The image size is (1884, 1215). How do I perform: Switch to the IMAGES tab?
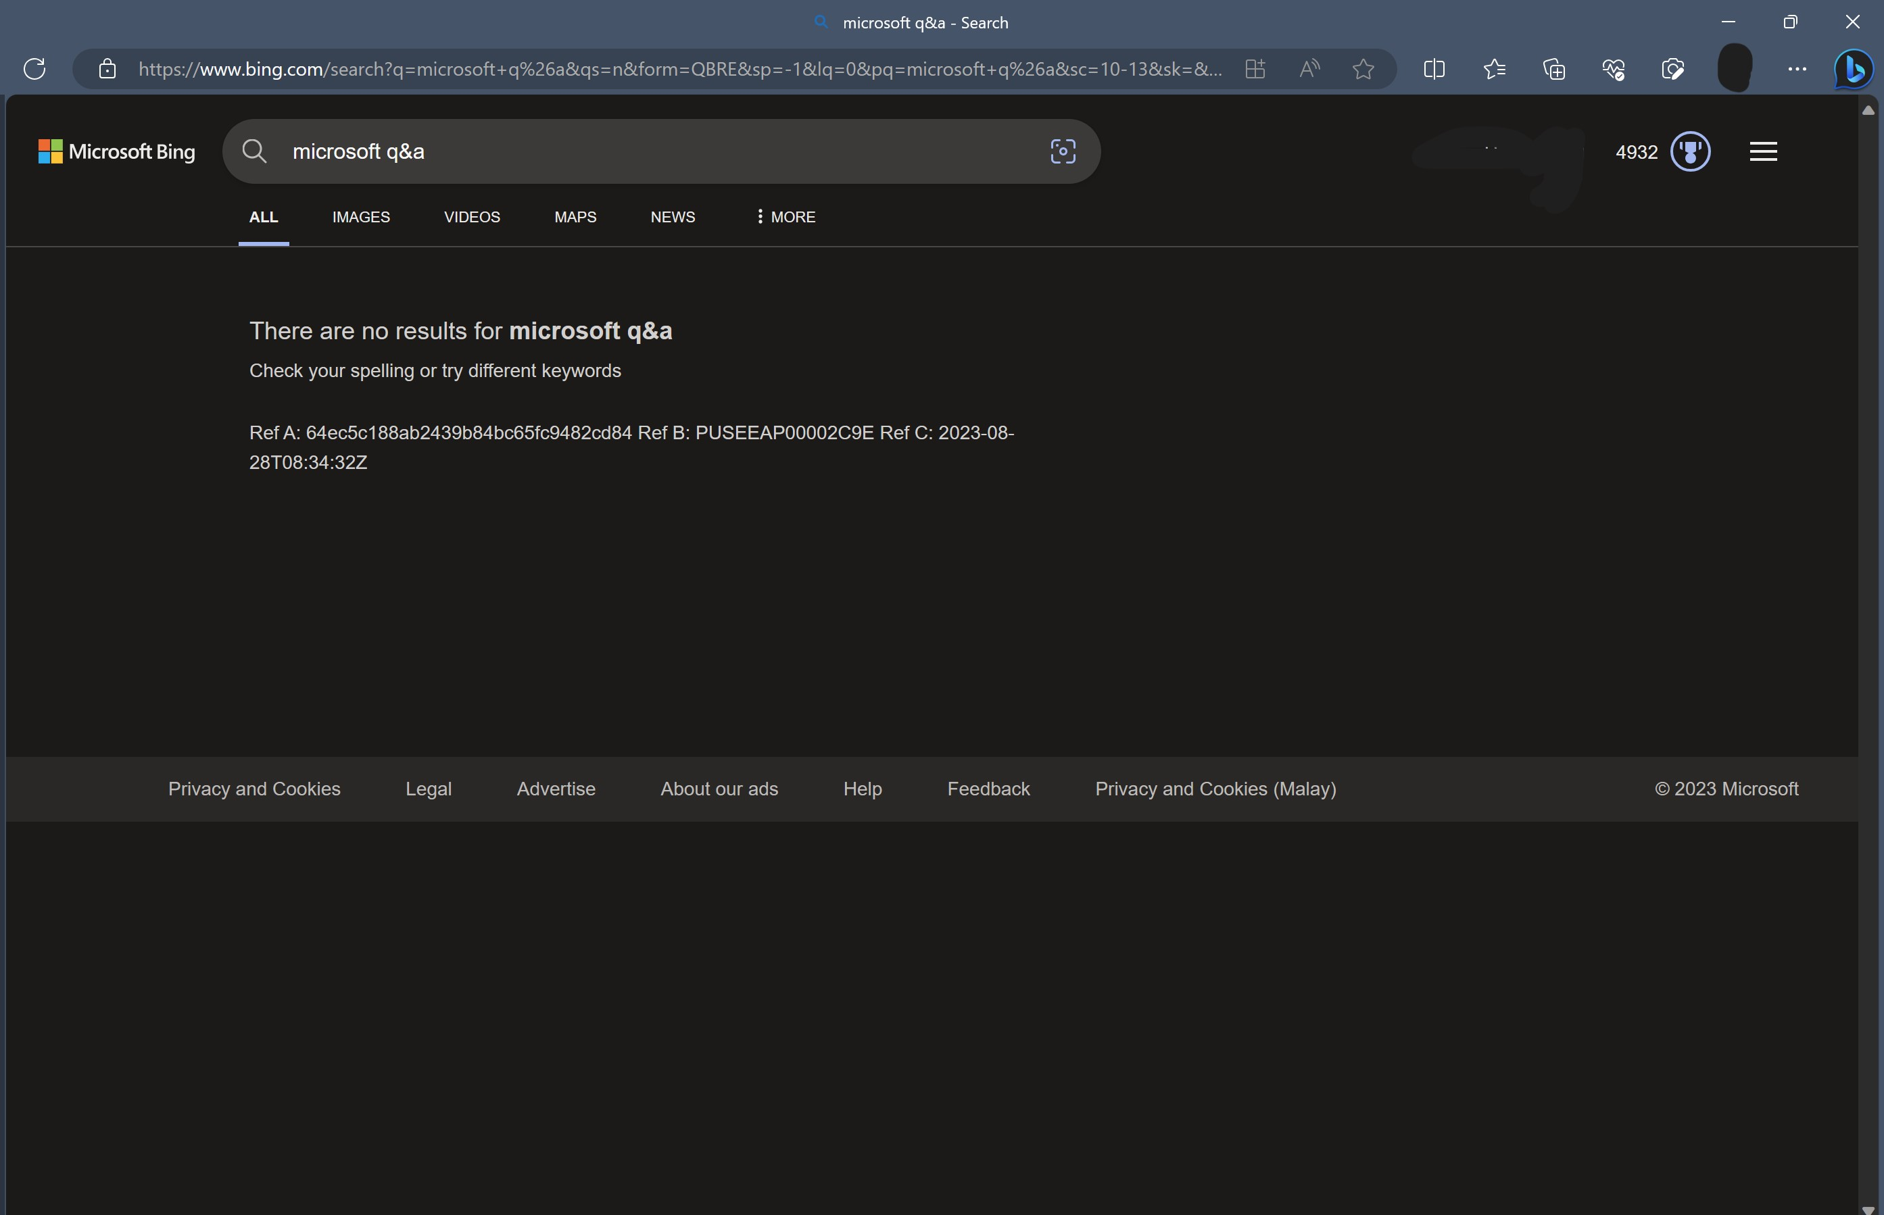(x=361, y=217)
